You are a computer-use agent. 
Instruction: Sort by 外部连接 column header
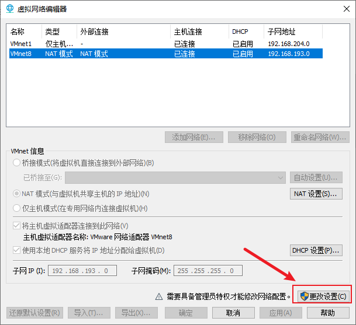tap(123, 32)
